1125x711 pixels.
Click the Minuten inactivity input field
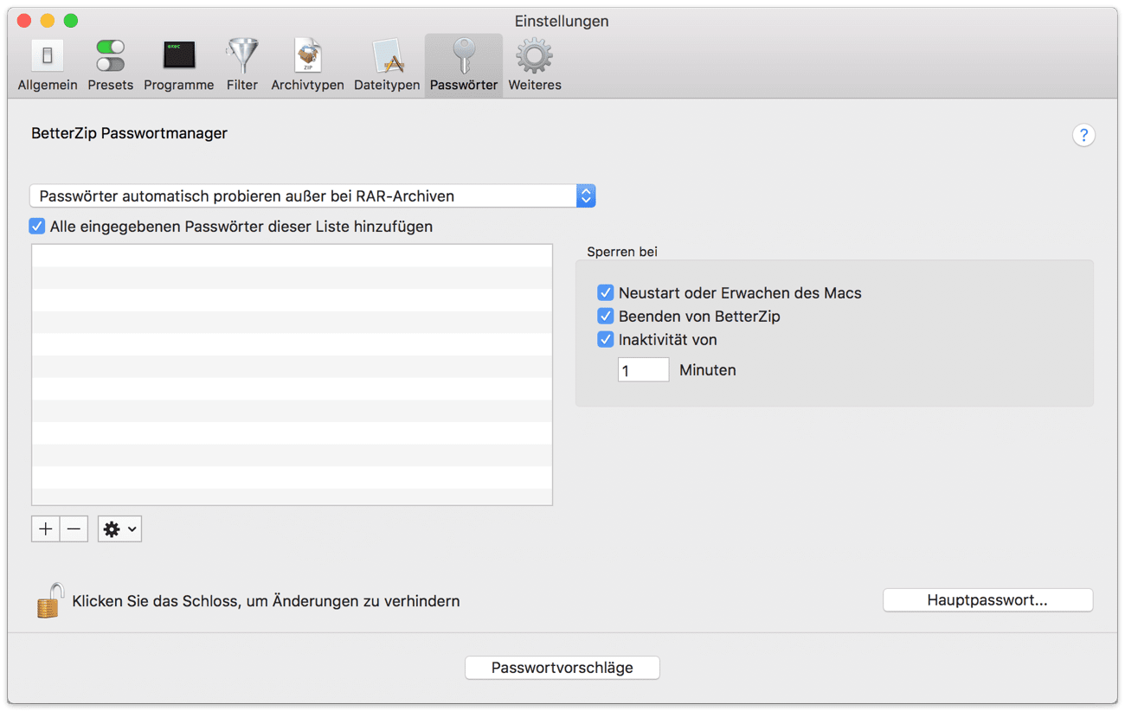click(643, 369)
